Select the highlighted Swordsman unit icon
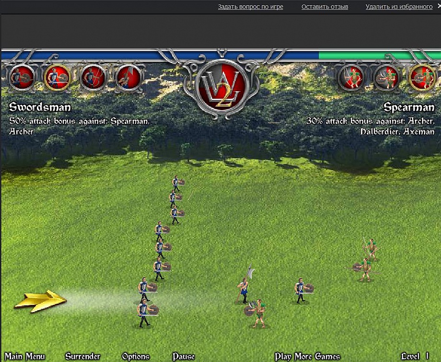The image size is (441, 362). pos(58,78)
